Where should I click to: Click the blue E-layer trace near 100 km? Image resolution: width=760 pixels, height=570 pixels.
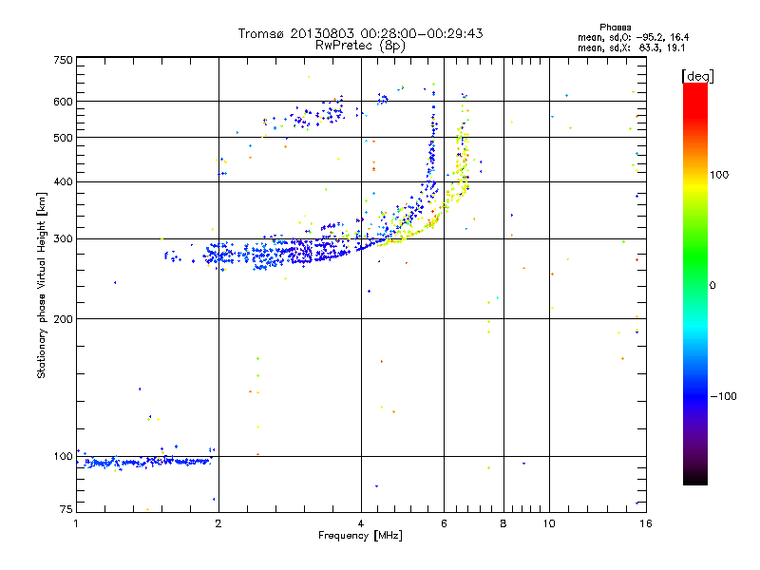pos(145,463)
